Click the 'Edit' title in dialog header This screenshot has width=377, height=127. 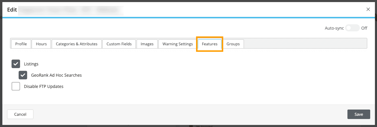pos(11,9)
